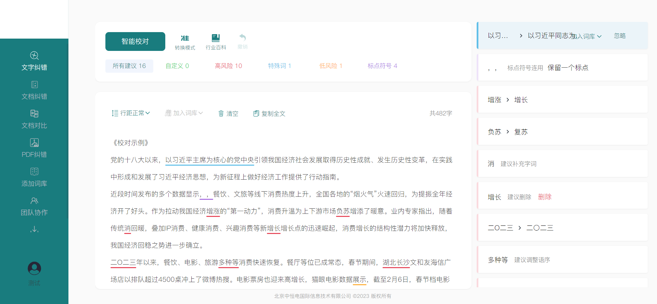Select the 特殊词 1 tab
This screenshot has width=657, height=304.
[x=280, y=66]
